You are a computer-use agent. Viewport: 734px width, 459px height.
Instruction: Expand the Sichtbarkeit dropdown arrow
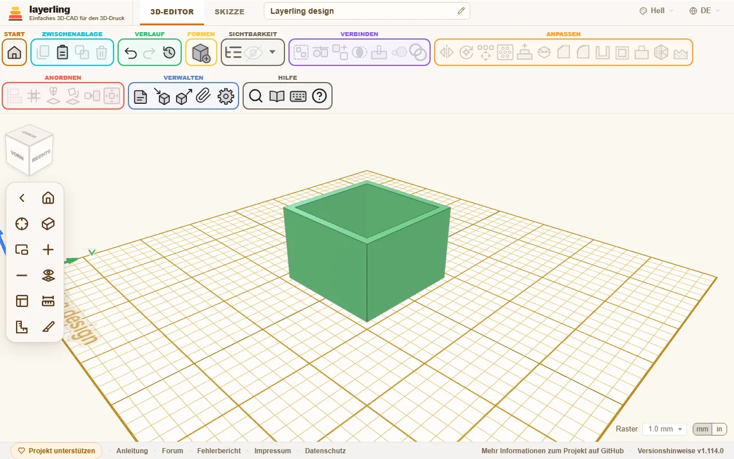(x=272, y=52)
